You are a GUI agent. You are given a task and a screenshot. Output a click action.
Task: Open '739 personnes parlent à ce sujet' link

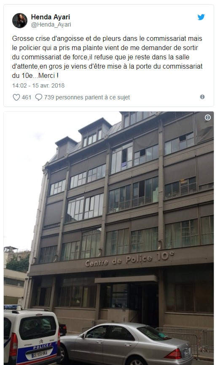87,97
